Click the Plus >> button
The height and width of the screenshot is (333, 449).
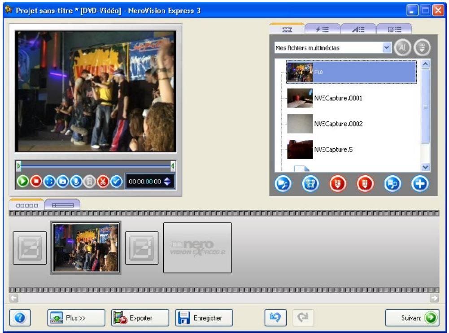(x=76, y=318)
